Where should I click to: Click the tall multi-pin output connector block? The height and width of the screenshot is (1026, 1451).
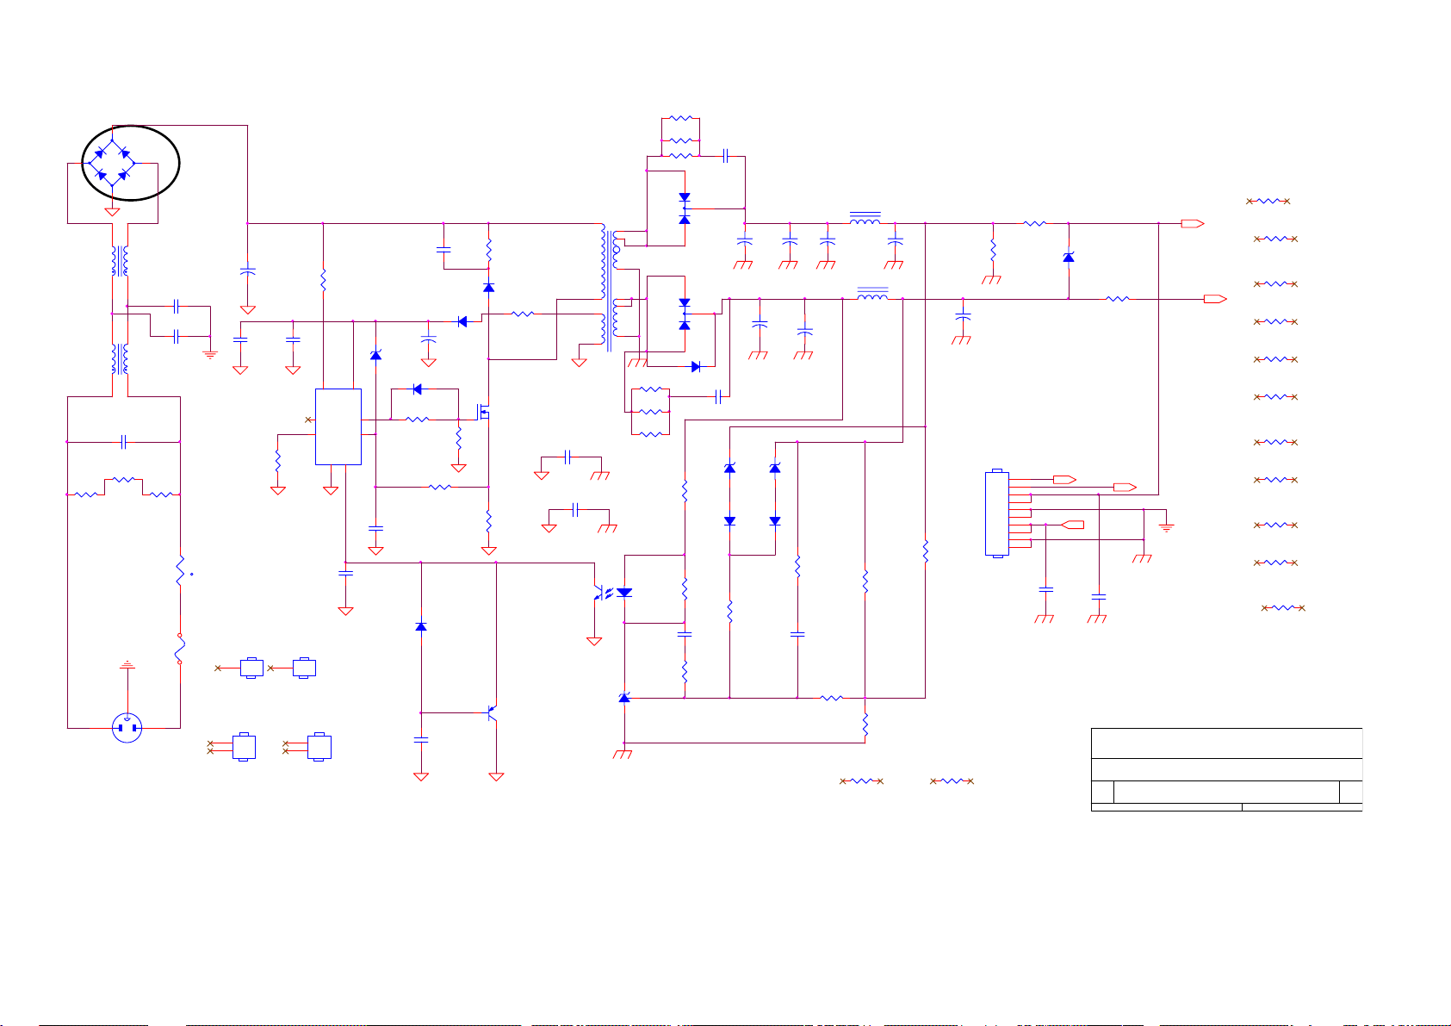[x=997, y=513]
